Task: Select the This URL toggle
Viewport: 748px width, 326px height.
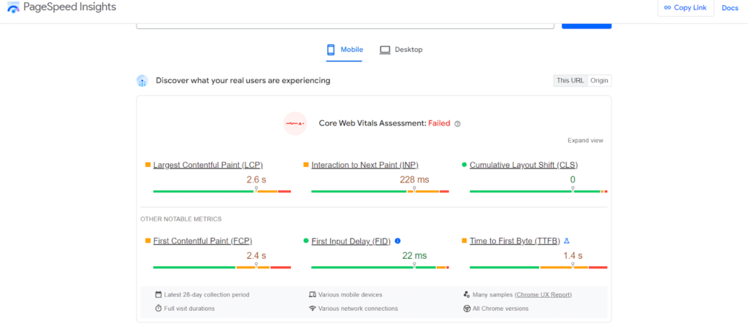Action: [x=570, y=80]
